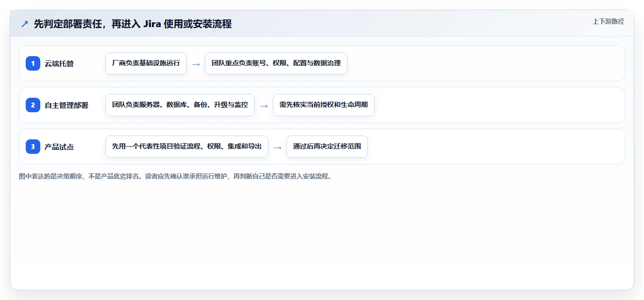Click the 云端托管 row label
Screen dimensions: 644x300
click(x=59, y=63)
